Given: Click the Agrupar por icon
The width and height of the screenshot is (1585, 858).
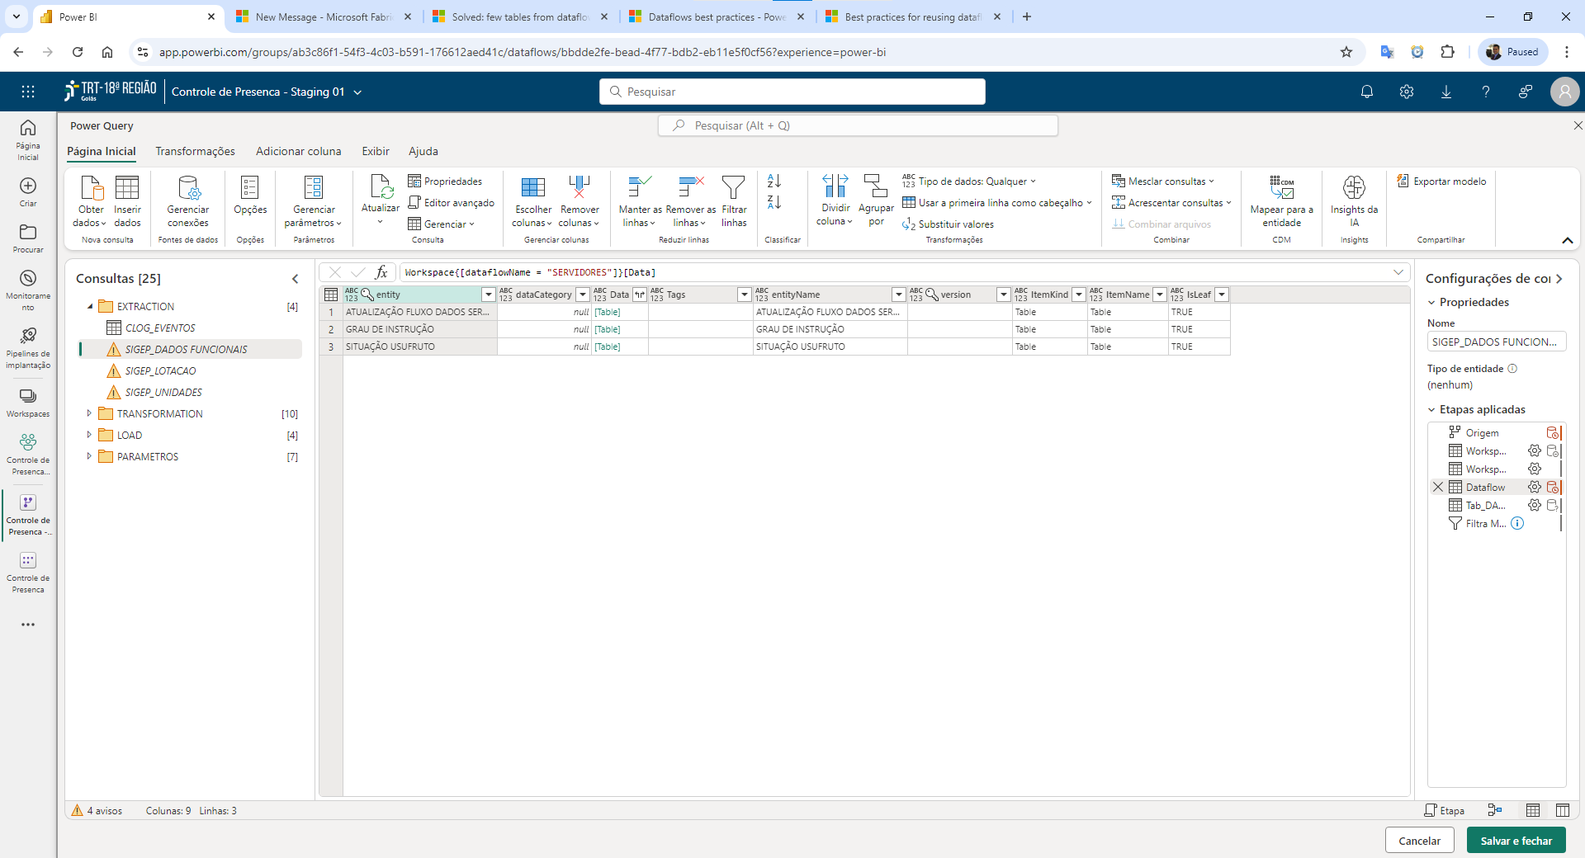Looking at the screenshot, I should click(875, 186).
